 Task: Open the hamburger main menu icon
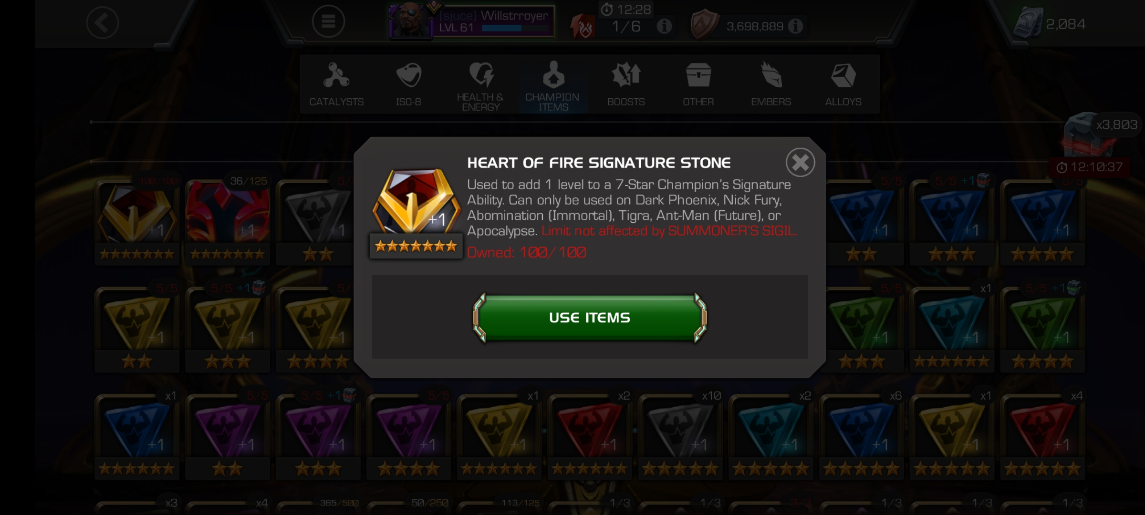(328, 21)
